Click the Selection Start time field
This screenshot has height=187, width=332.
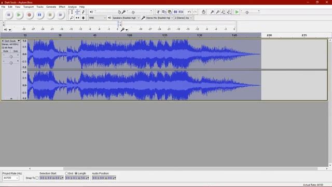coord(51,178)
